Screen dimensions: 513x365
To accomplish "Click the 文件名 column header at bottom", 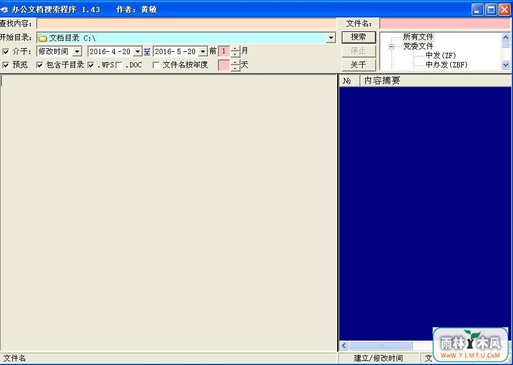I will (x=168, y=358).
